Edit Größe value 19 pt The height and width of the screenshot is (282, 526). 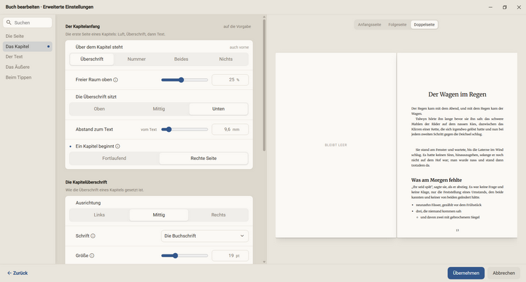[x=230, y=256]
